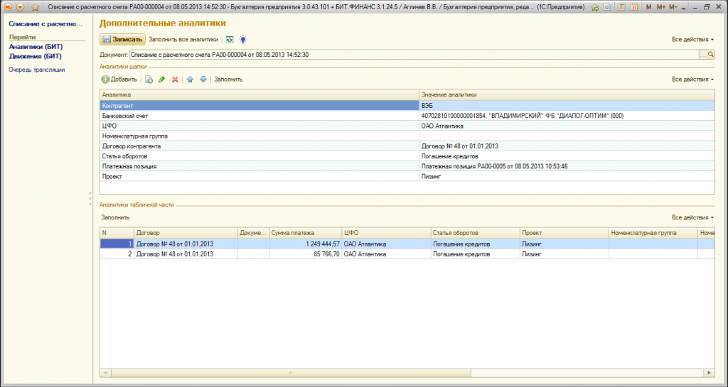Image resolution: width=728 pixels, height=387 pixels.
Task: Open the orange round dropdown in the title bar
Action: (20, 7)
